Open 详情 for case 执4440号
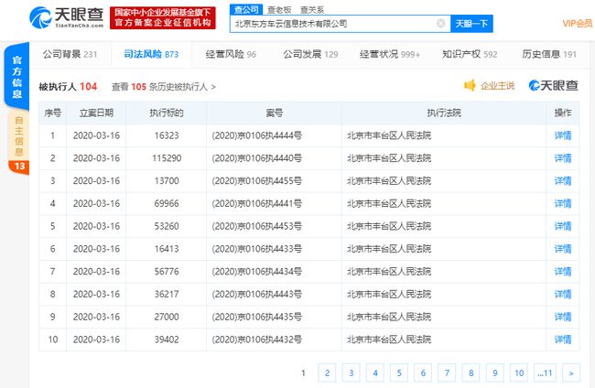Image resolution: width=595 pixels, height=388 pixels. (x=563, y=158)
